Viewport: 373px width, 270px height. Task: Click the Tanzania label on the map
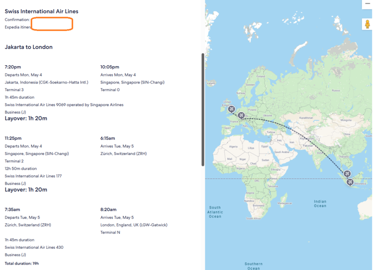(x=272, y=187)
